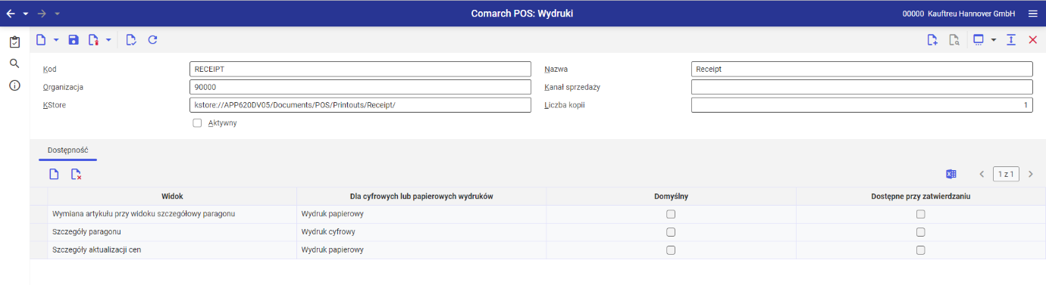1046x285 pixels.
Task: Click Wydruk papierowy in Szczegóły aktualizacji cen row
Action: point(421,250)
